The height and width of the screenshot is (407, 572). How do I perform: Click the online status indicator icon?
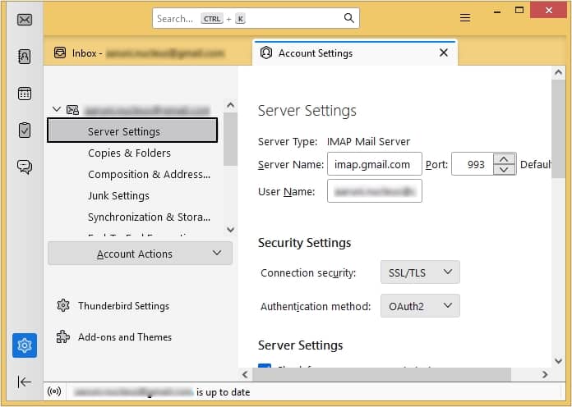54,391
